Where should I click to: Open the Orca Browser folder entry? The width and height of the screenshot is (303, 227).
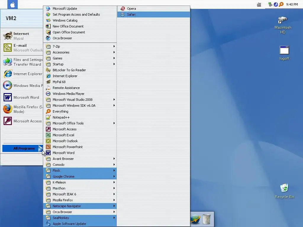coord(80,212)
